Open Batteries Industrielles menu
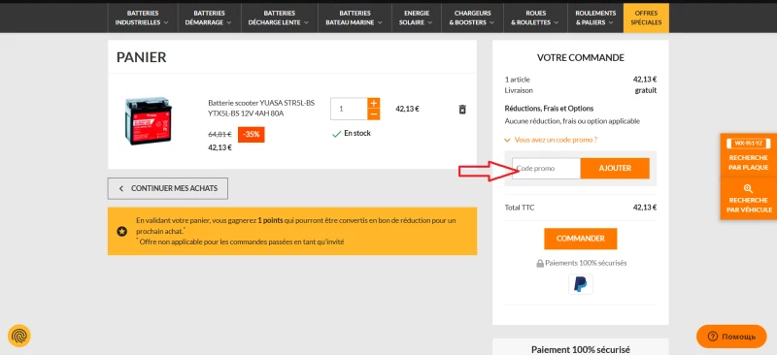777x355 pixels. (142, 17)
